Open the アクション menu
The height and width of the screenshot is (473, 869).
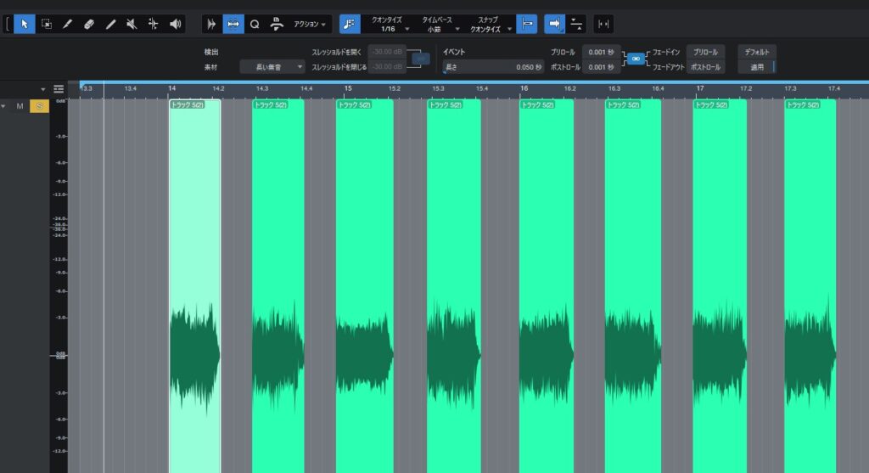pyautogui.click(x=310, y=25)
